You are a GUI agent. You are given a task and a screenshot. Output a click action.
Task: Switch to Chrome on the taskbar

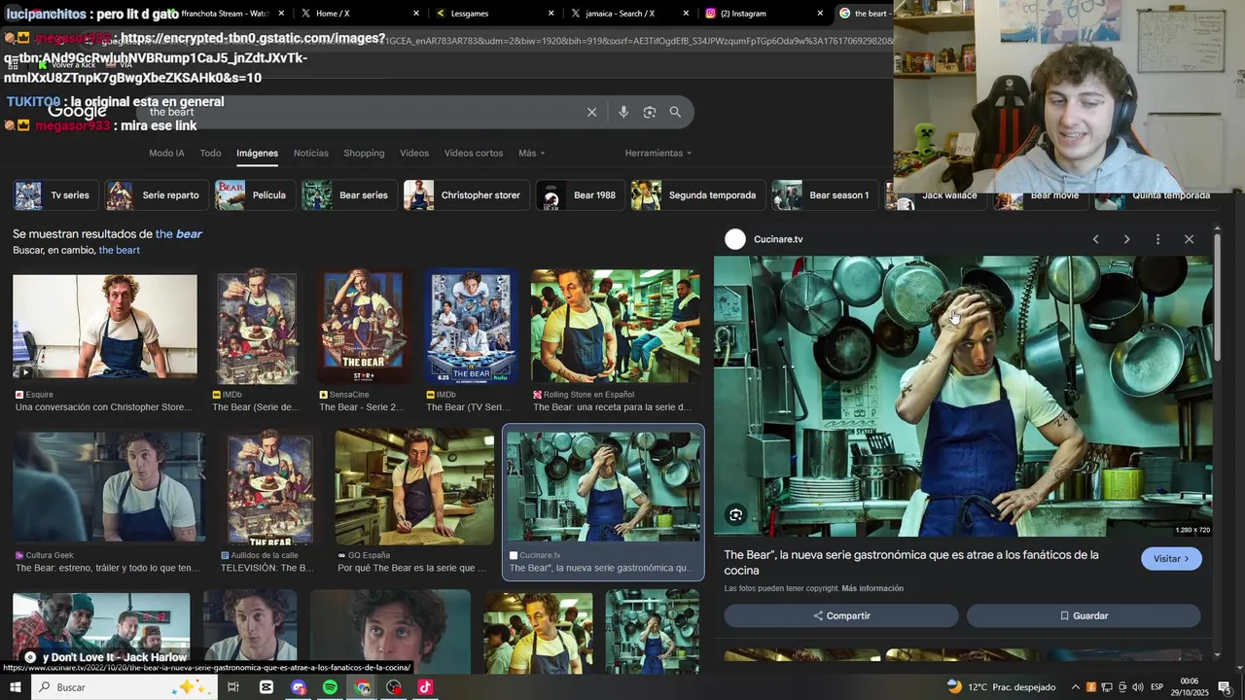(x=363, y=687)
